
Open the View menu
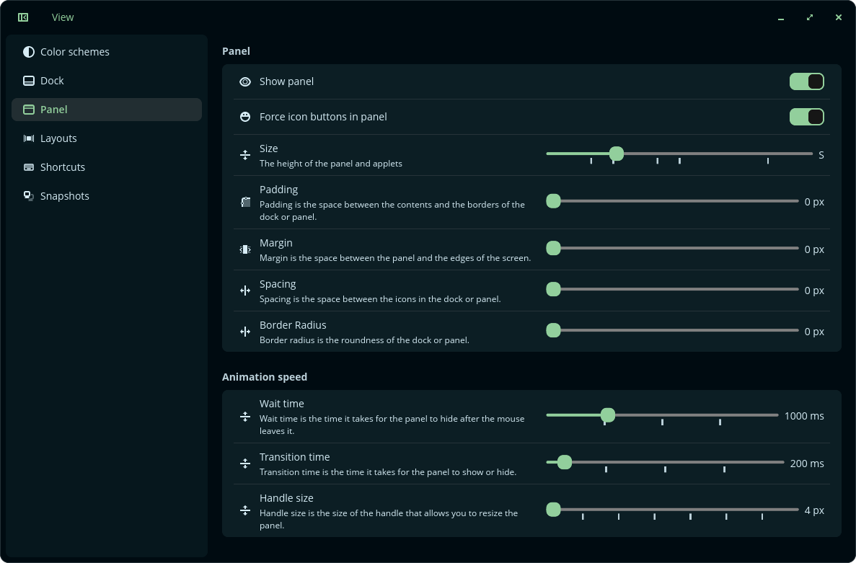click(x=62, y=17)
